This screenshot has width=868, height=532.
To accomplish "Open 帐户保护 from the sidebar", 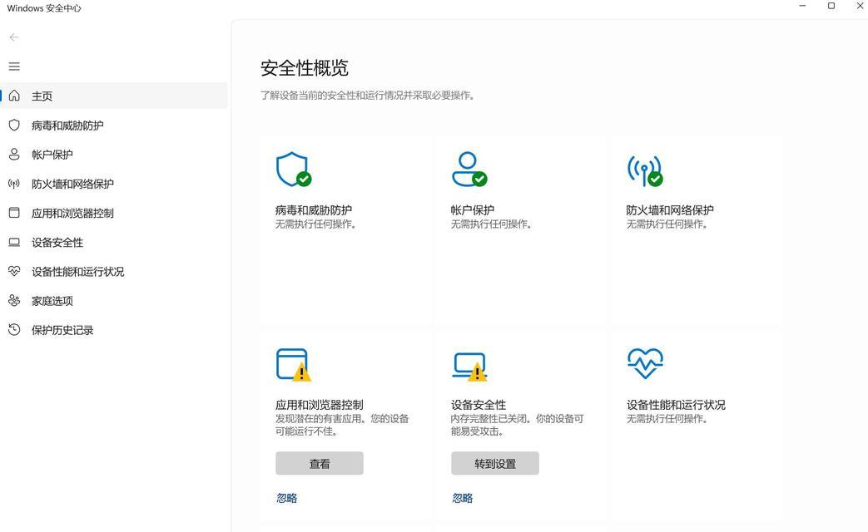I will (x=114, y=155).
